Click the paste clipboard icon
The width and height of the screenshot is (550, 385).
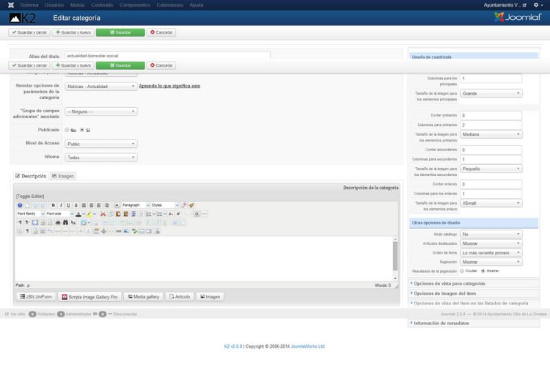pyautogui.click(x=118, y=214)
